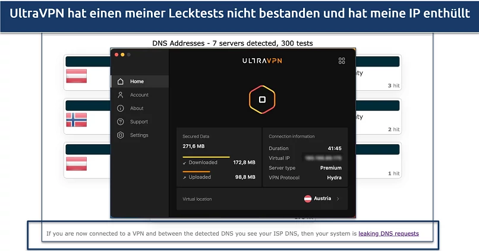Click the 1 hit count in browser page

point(393,173)
